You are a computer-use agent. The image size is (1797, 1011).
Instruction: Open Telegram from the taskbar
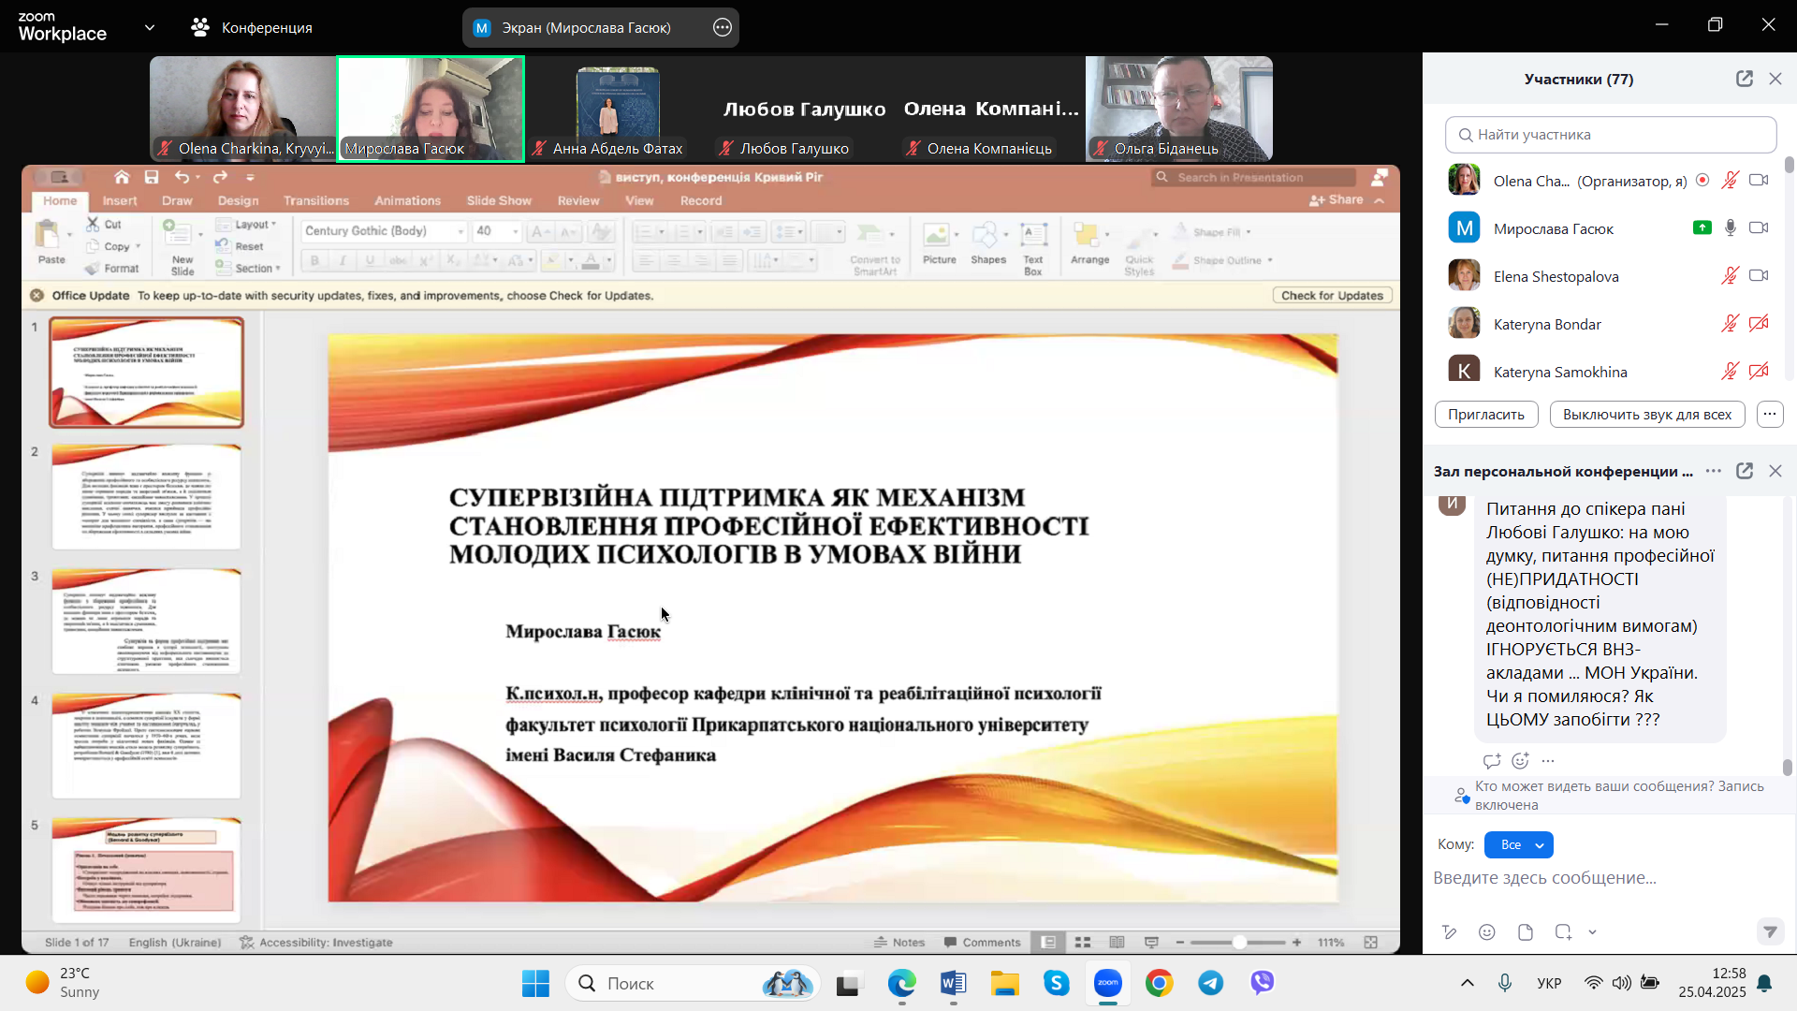click(x=1210, y=983)
